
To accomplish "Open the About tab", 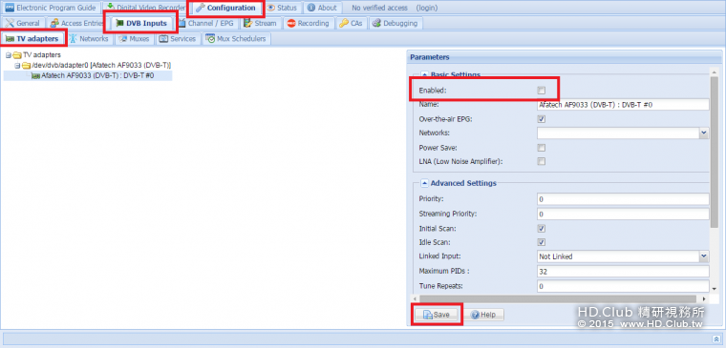I will [322, 8].
